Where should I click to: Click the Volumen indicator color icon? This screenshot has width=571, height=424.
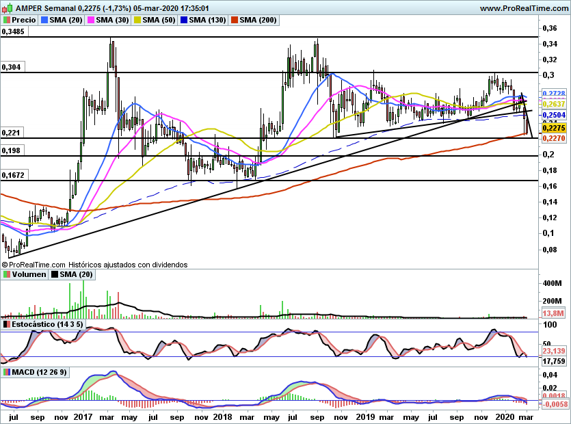[7, 275]
